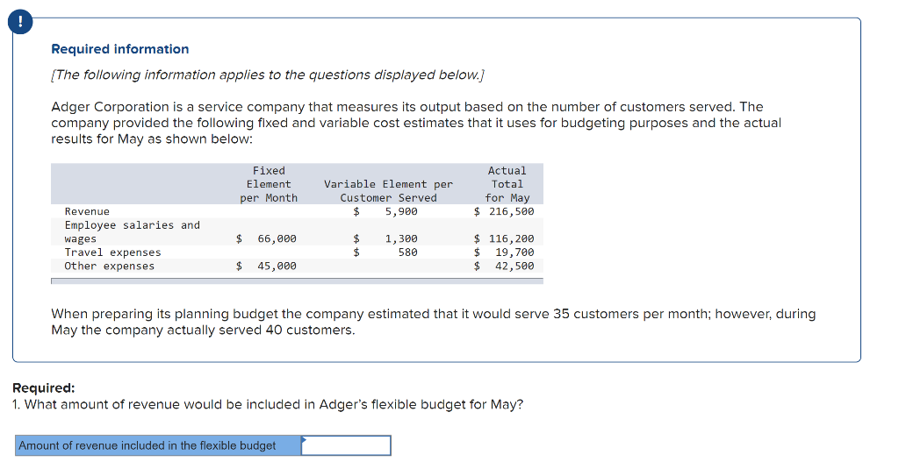Click the 1,300 variable salaries value

(400, 238)
